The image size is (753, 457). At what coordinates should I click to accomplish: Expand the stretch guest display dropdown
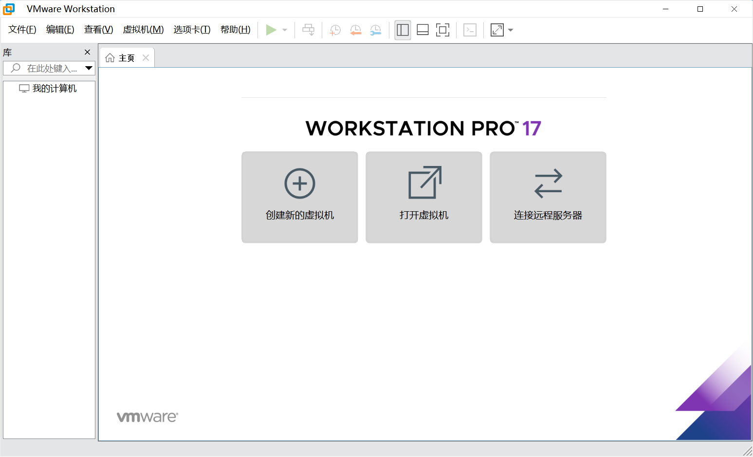511,30
